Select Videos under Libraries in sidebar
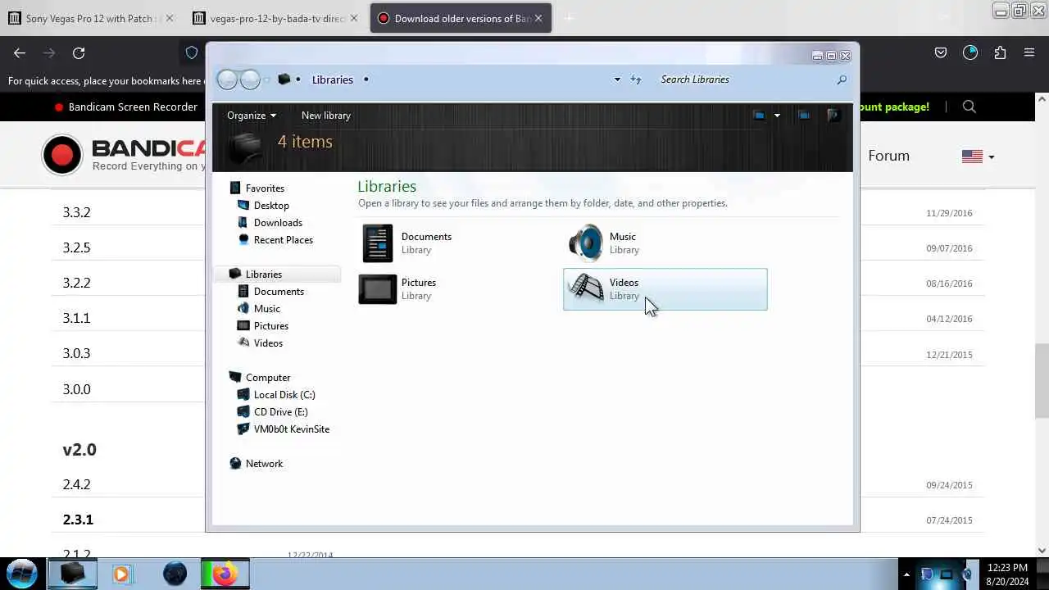The image size is (1049, 590). pos(268,343)
